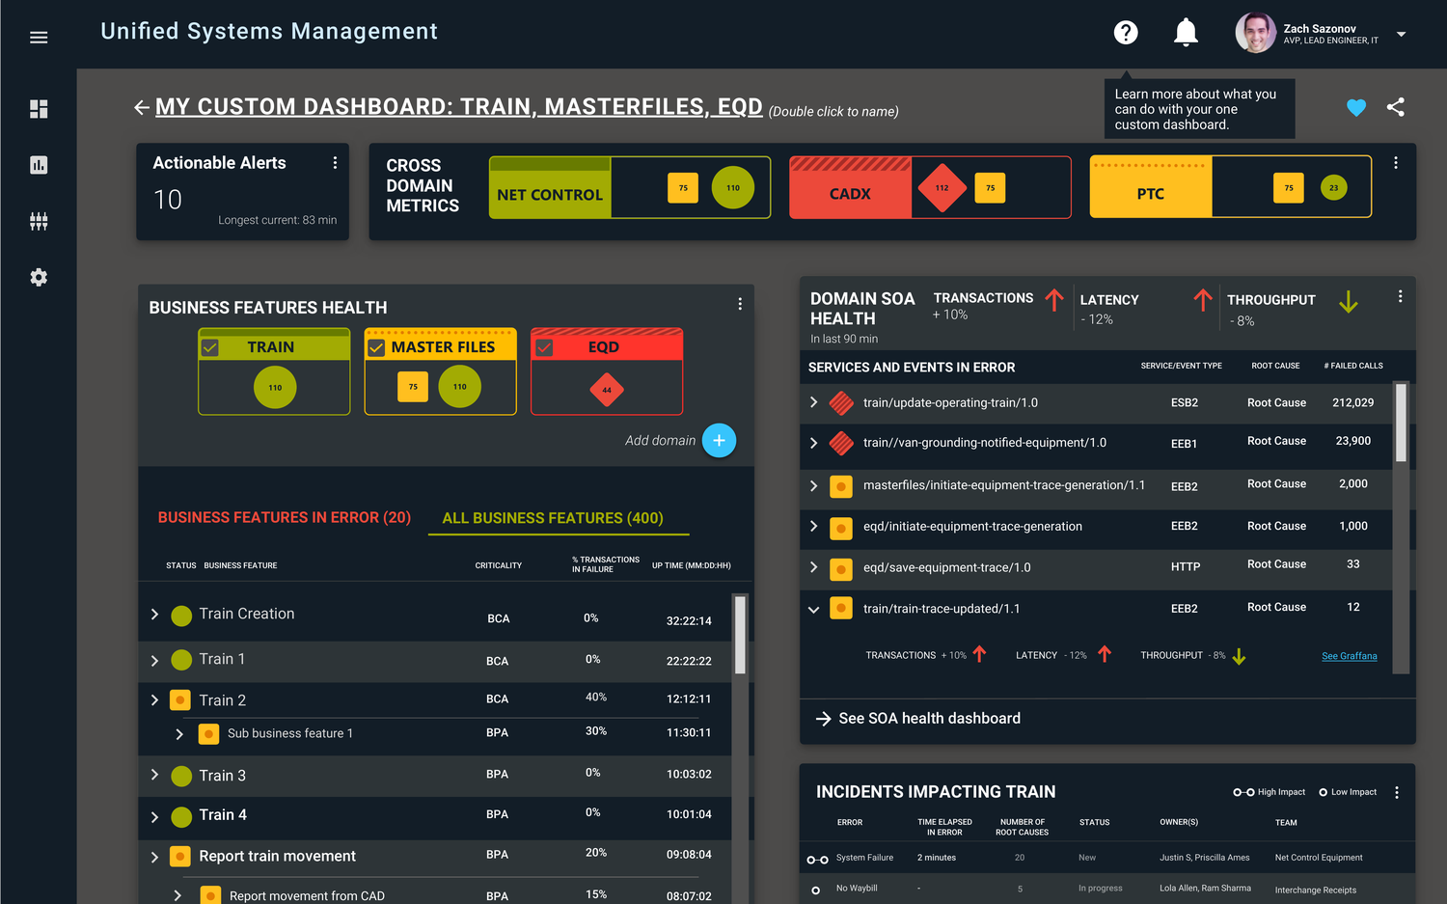The width and height of the screenshot is (1447, 904).
Task: Open the sliders tuning sidebar icon
Action: pos(39,221)
